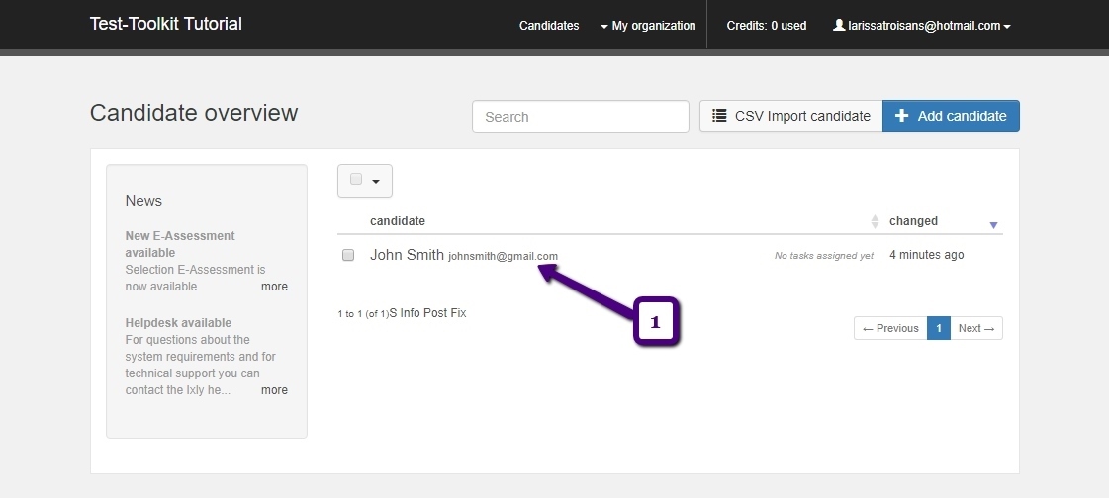Expand the My organization dropdown
The height and width of the screenshot is (498, 1109).
[648, 26]
